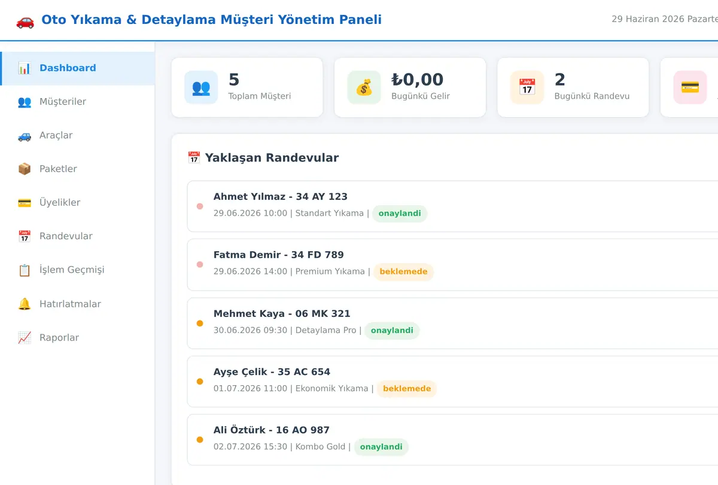The width and height of the screenshot is (718, 485).
Task: Click status dot on Fatma Demir row
Action: 200,265
